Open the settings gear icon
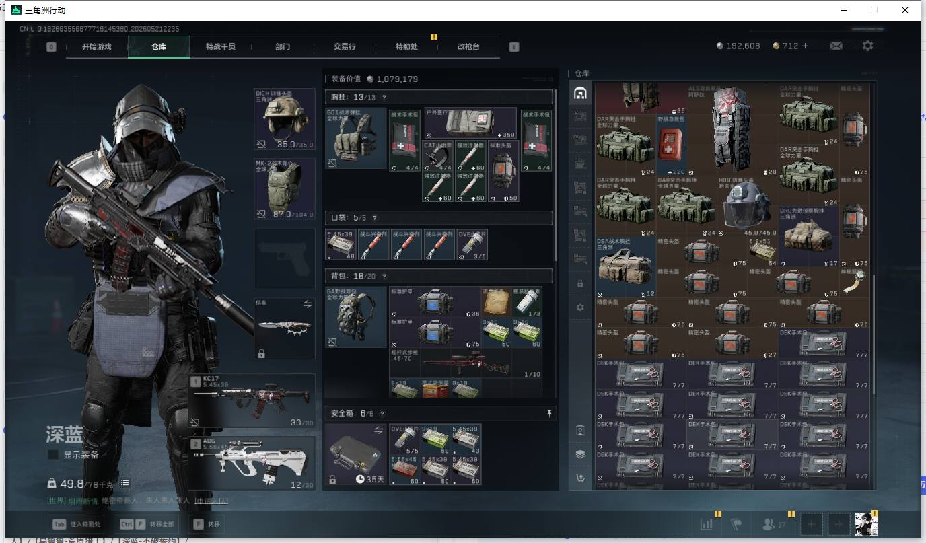The image size is (926, 543). point(867,46)
